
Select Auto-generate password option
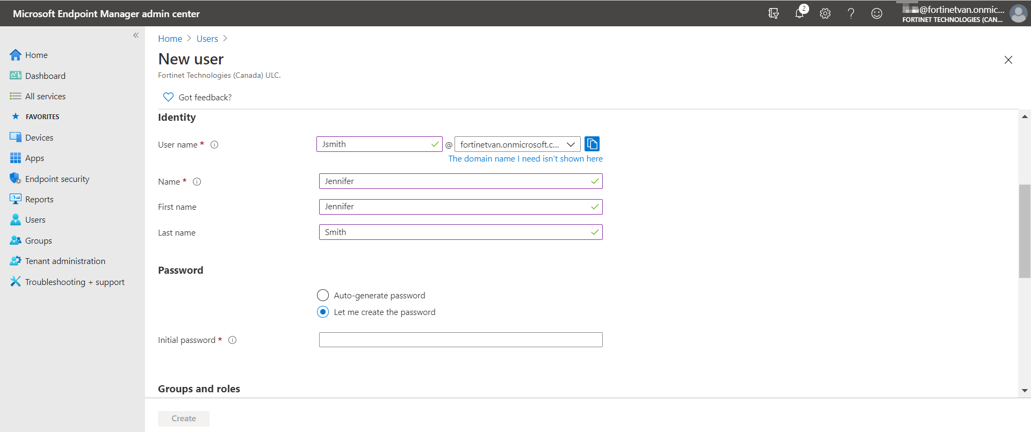[323, 296]
